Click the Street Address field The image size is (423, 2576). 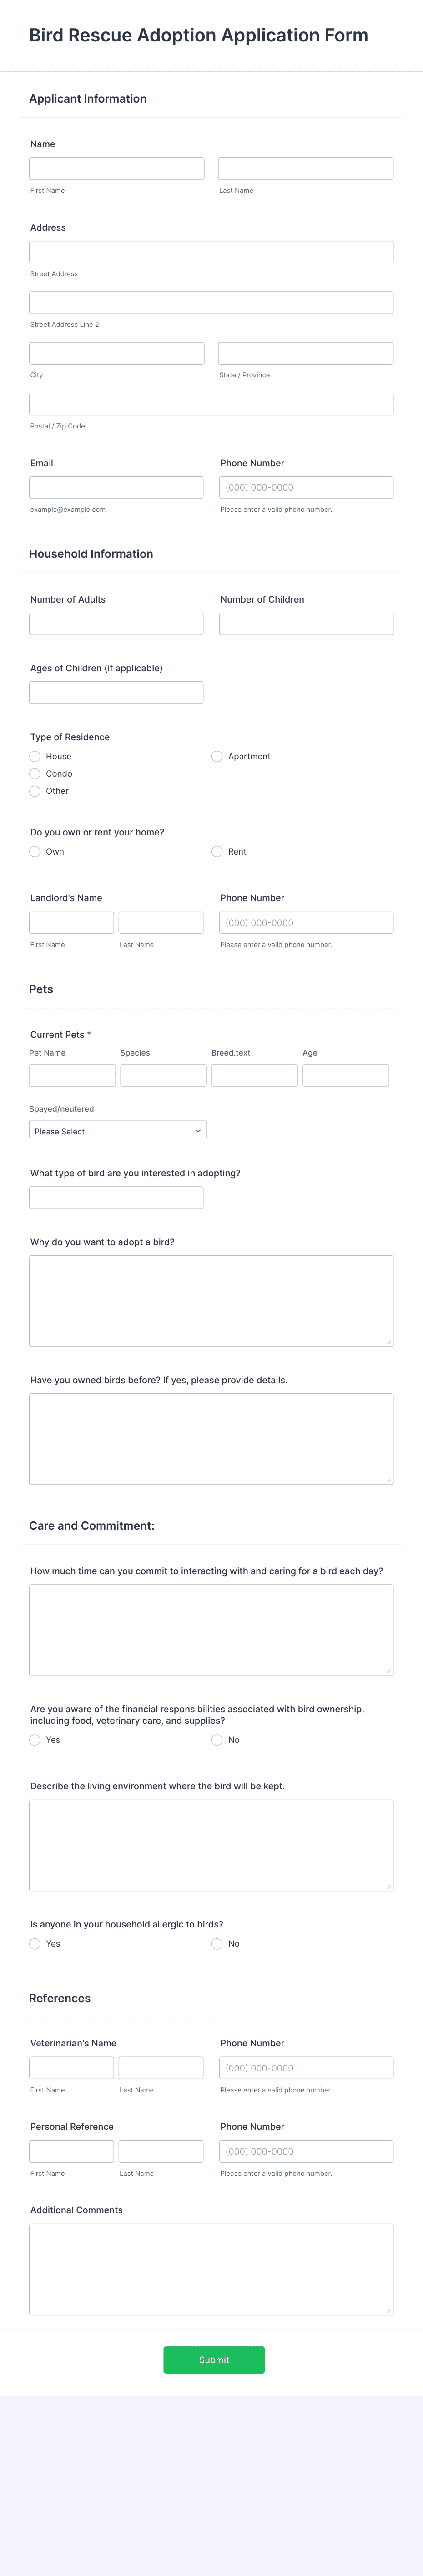pos(211,251)
